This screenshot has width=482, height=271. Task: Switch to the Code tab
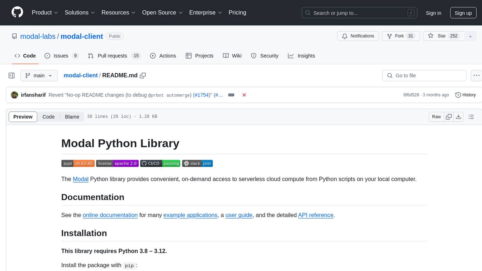(x=25, y=56)
